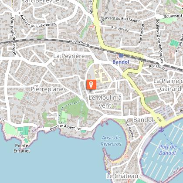Select the Boulevard du Bois Maurin label
This screenshot has width=183, height=183.
click(x=120, y=20)
